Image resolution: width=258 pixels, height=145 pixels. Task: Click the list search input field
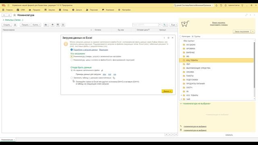(146, 25)
